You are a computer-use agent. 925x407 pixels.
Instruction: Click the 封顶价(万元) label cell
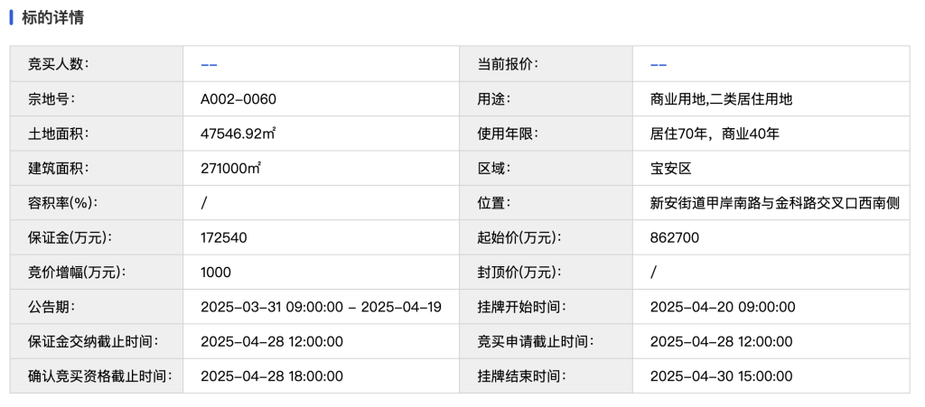547,273
